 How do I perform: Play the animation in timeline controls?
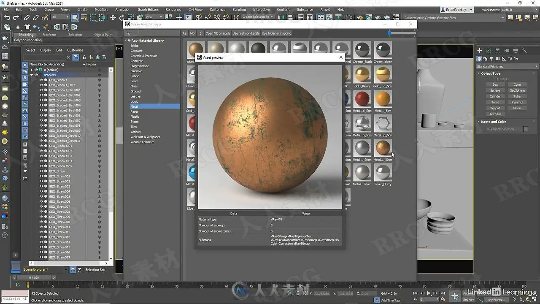[x=429, y=293]
